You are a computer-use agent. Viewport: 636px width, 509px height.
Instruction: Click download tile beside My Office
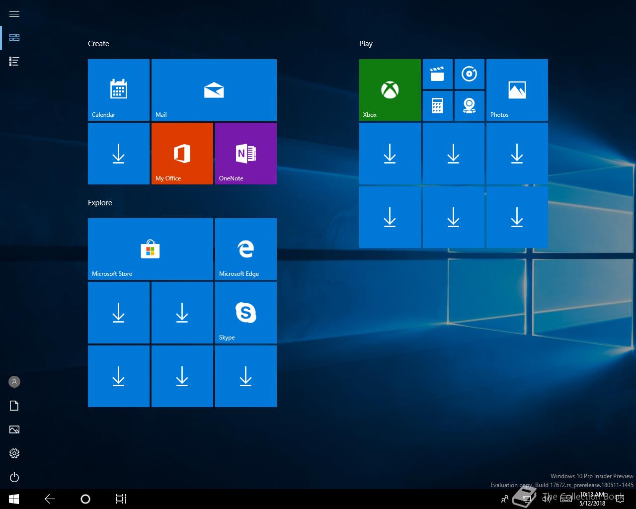119,154
